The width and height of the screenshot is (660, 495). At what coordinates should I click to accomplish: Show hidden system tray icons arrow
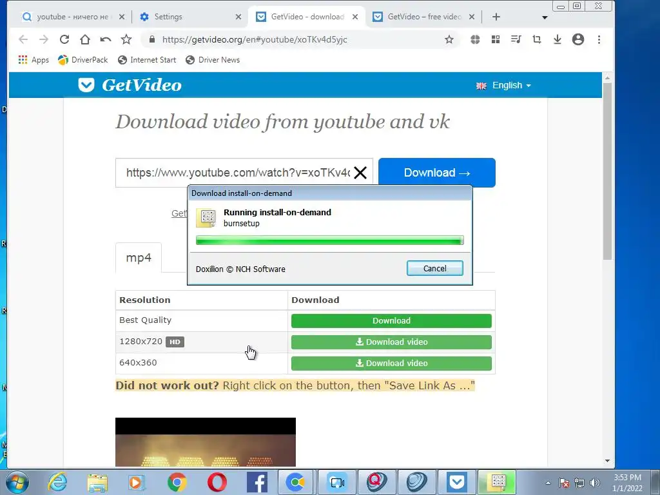click(548, 483)
